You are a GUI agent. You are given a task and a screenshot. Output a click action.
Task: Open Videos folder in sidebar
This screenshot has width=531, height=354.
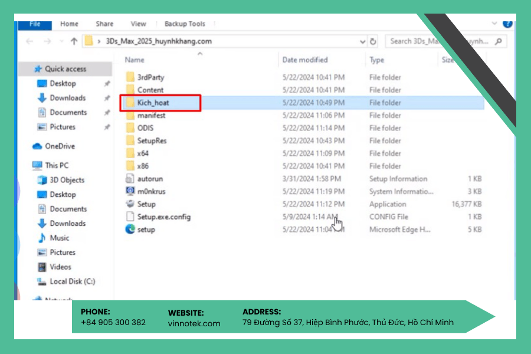click(x=60, y=267)
